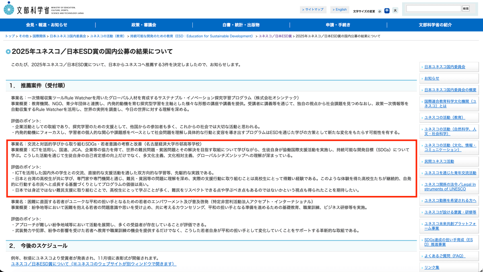Screen dimensions: 483x272
Task: Open the 政策・審議会 menu
Action: click(144, 25)
